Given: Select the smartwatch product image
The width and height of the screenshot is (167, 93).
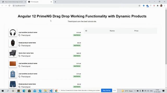Looking at the screenshot, I should coord(13,43).
